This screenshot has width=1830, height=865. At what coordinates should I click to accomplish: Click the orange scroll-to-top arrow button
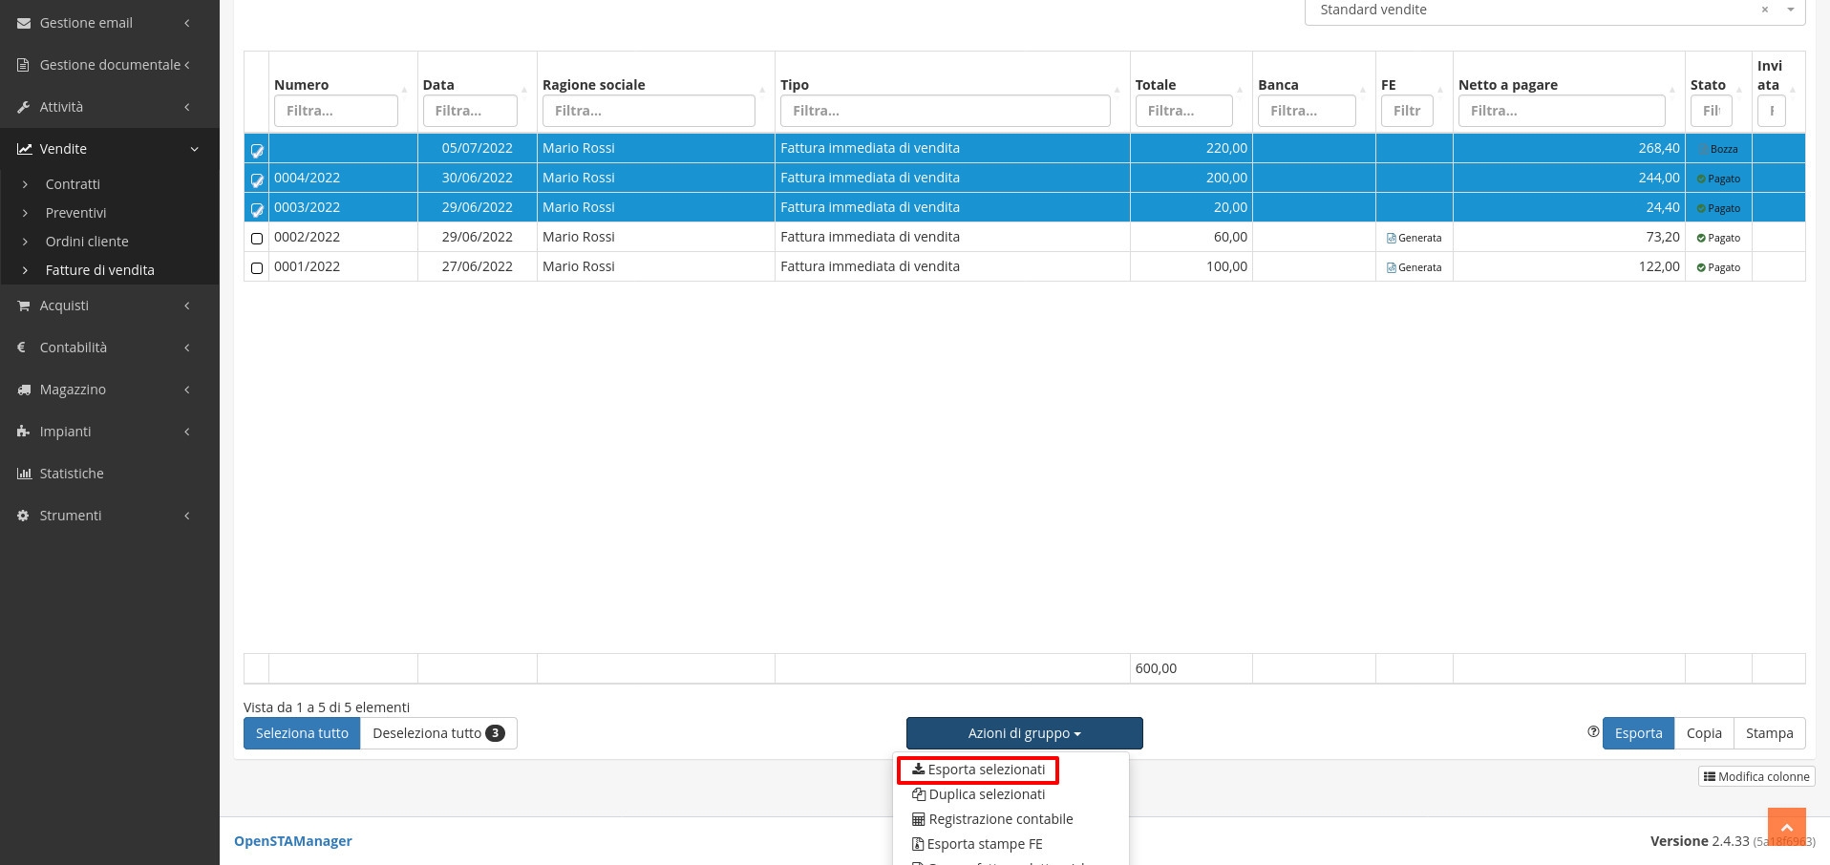click(x=1786, y=827)
